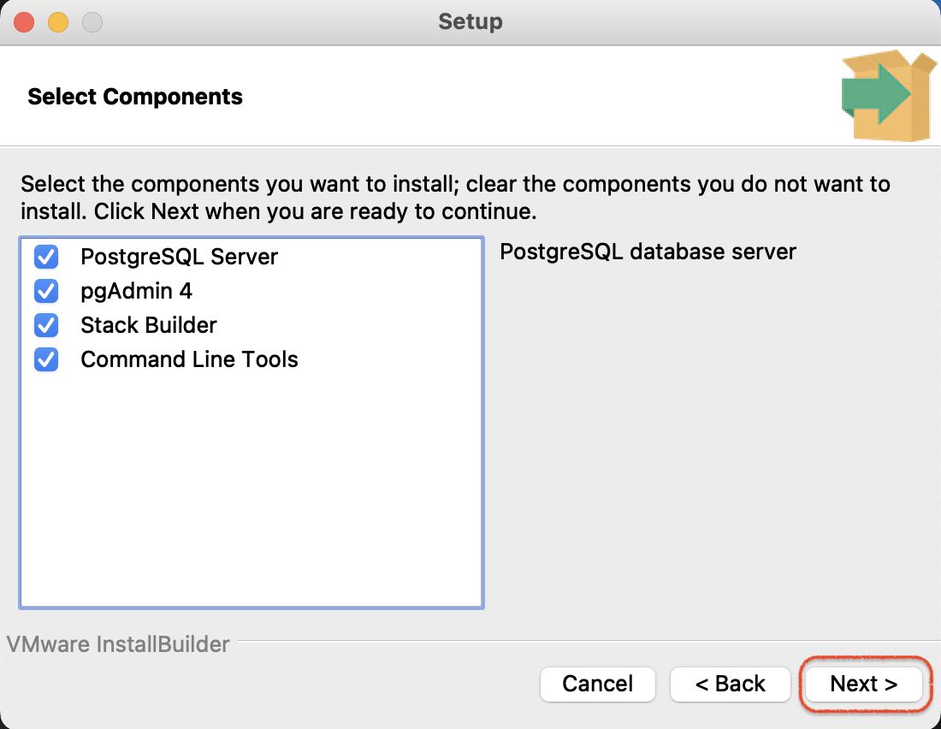Select the pgAdmin 4 component label
The image size is (941, 729).
pyautogui.click(x=136, y=291)
